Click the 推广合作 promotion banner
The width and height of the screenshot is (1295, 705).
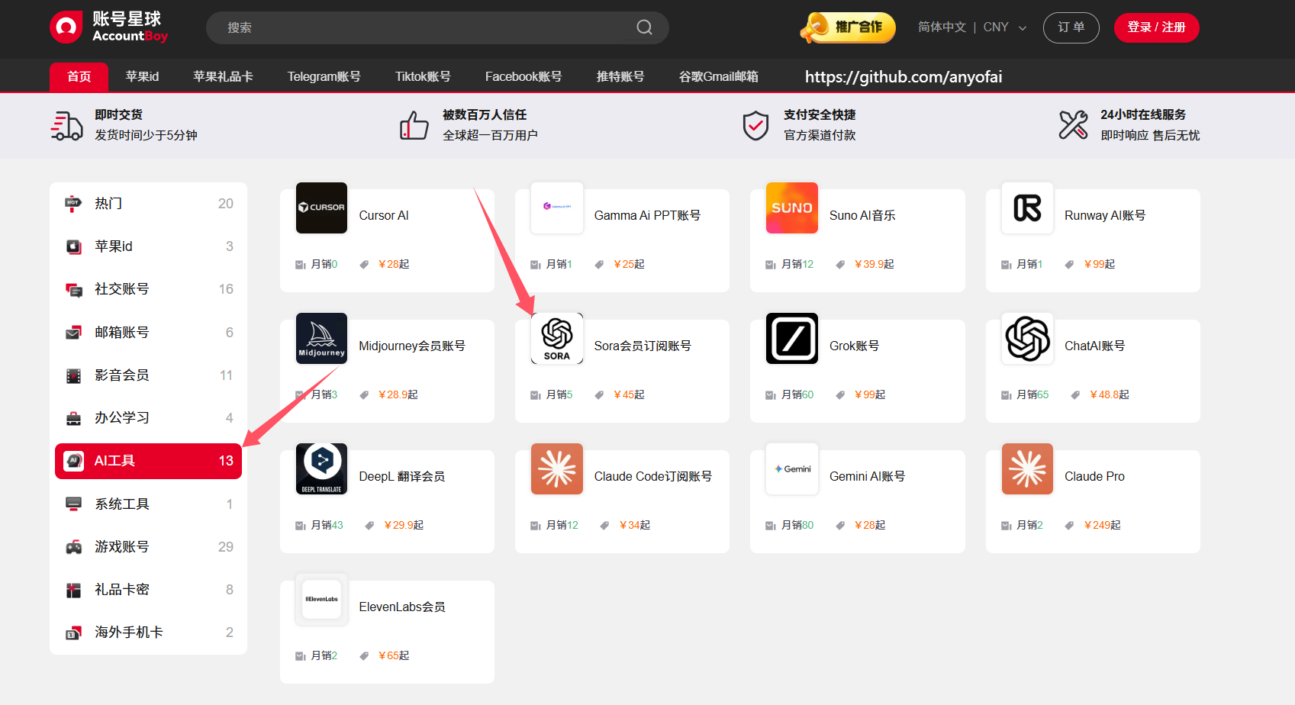coord(847,27)
